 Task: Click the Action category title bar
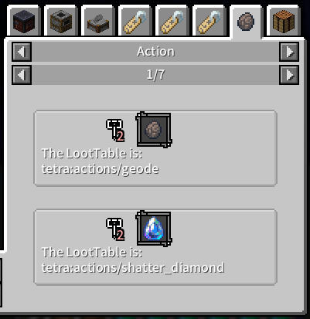[x=155, y=52]
